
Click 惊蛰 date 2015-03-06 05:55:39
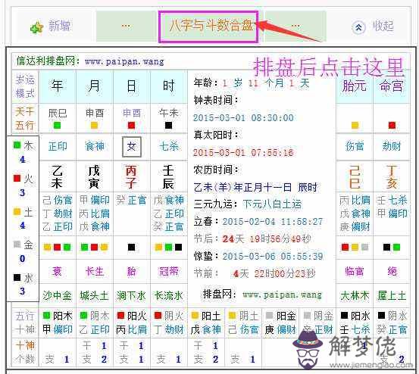pyautogui.click(x=273, y=257)
